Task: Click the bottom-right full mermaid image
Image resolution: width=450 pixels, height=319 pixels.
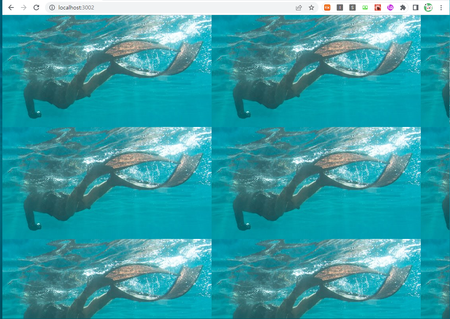Action: pos(316,279)
